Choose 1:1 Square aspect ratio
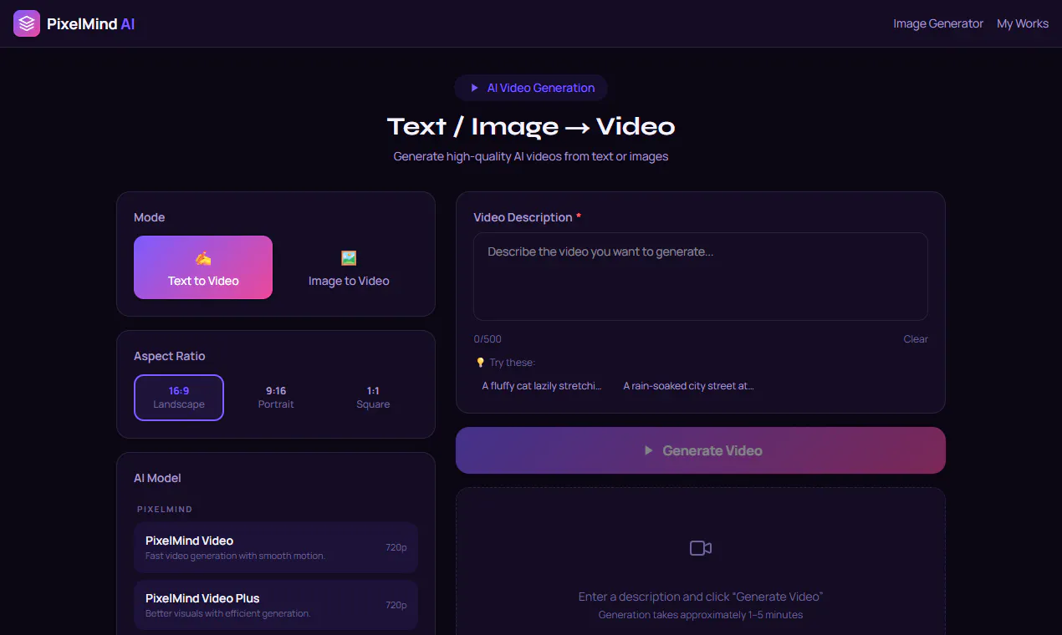Image resolution: width=1062 pixels, height=635 pixels. pyautogui.click(x=373, y=398)
